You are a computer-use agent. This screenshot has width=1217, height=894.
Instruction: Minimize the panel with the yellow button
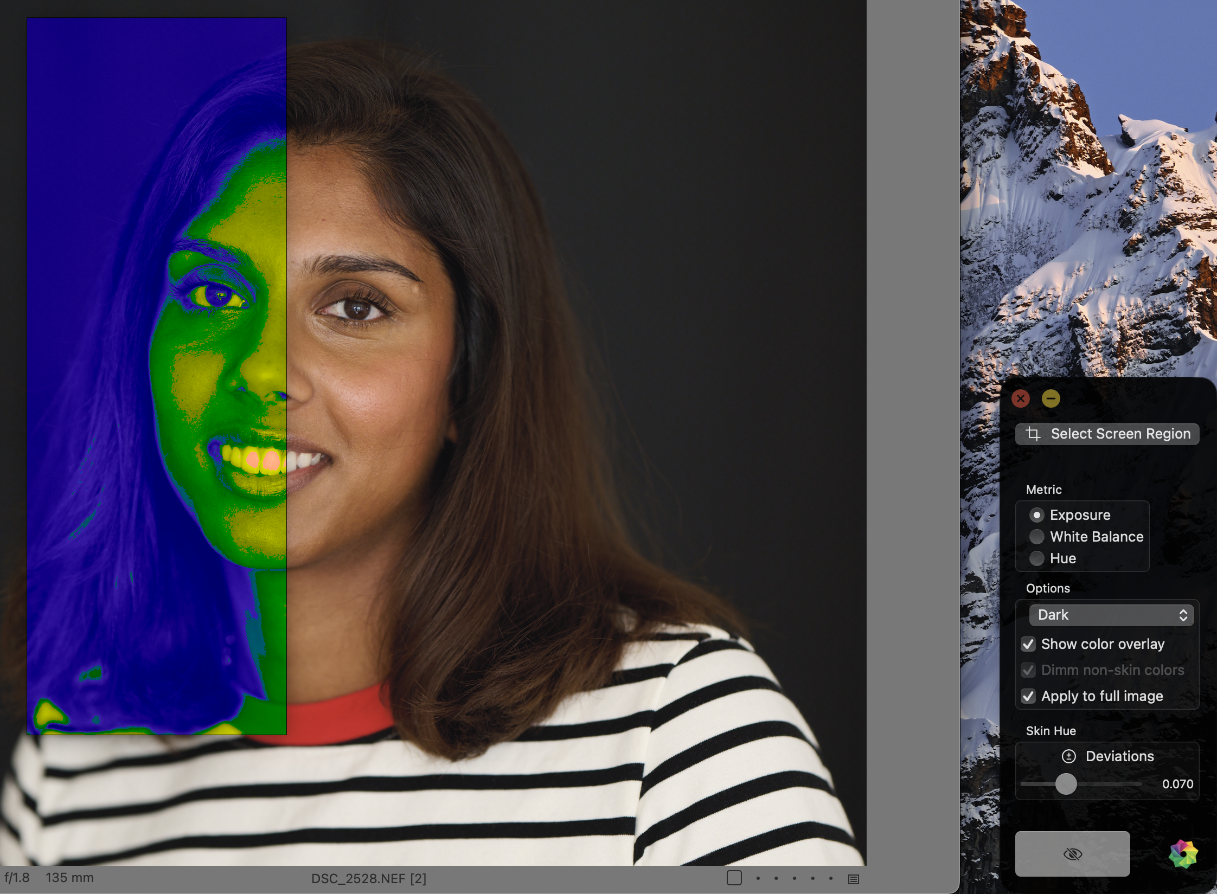1051,398
